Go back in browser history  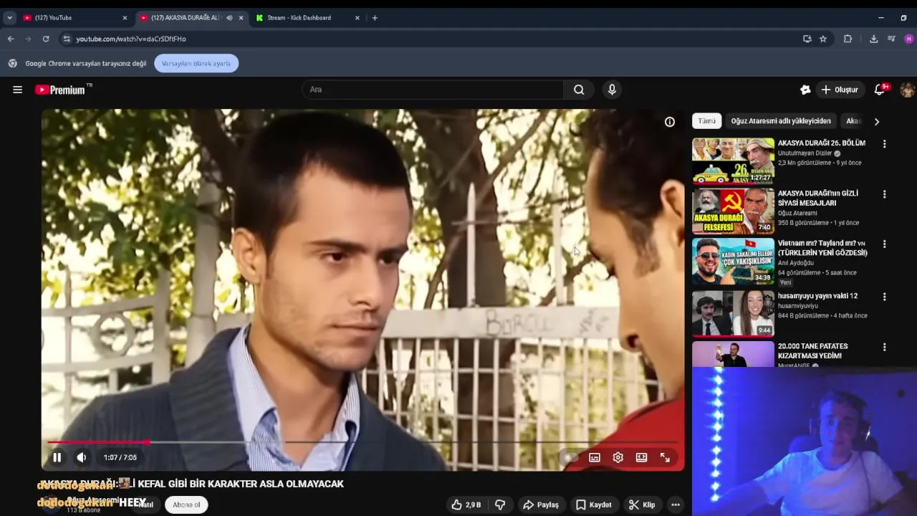[x=10, y=39]
